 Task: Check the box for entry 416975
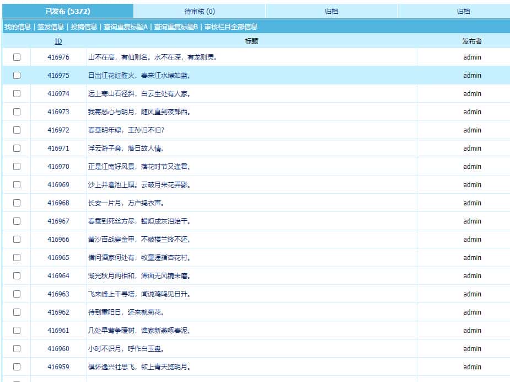point(17,76)
